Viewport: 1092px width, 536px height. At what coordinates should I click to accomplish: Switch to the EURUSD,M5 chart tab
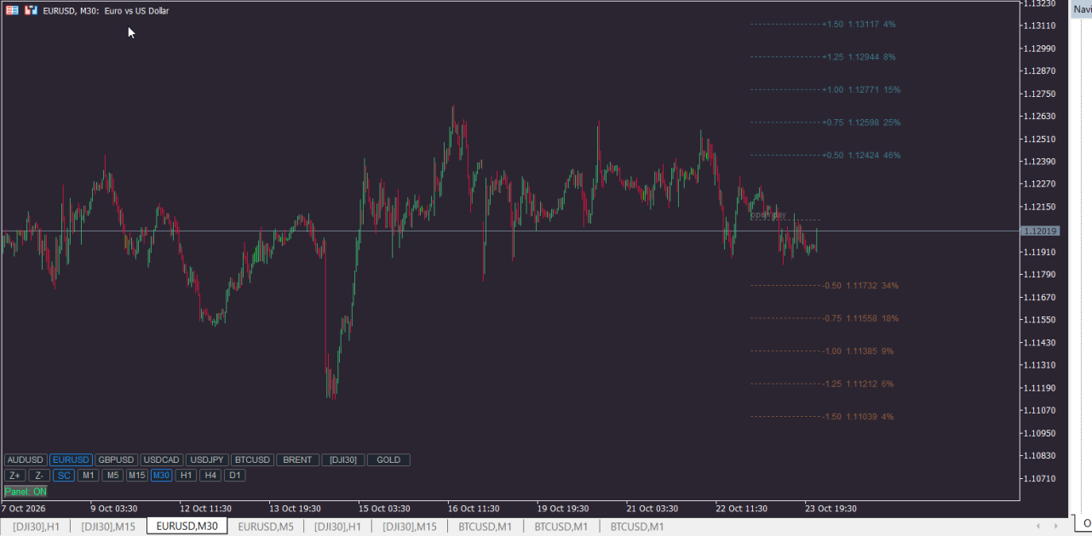[266, 527]
